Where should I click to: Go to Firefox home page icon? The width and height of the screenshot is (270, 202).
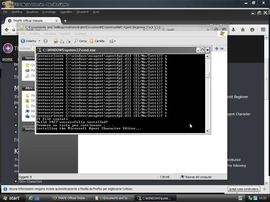pos(243,30)
